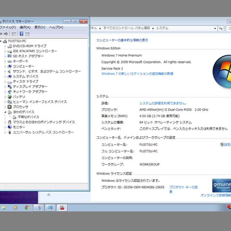Expand the IDE ATA/ATAPI コントローラー node

(5, 51)
